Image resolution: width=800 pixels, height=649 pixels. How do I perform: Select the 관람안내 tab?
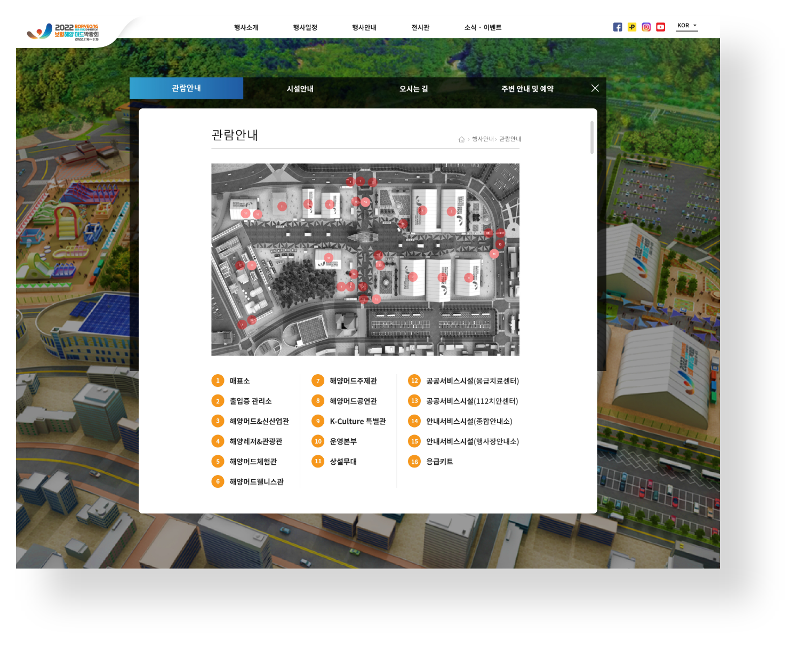point(186,89)
